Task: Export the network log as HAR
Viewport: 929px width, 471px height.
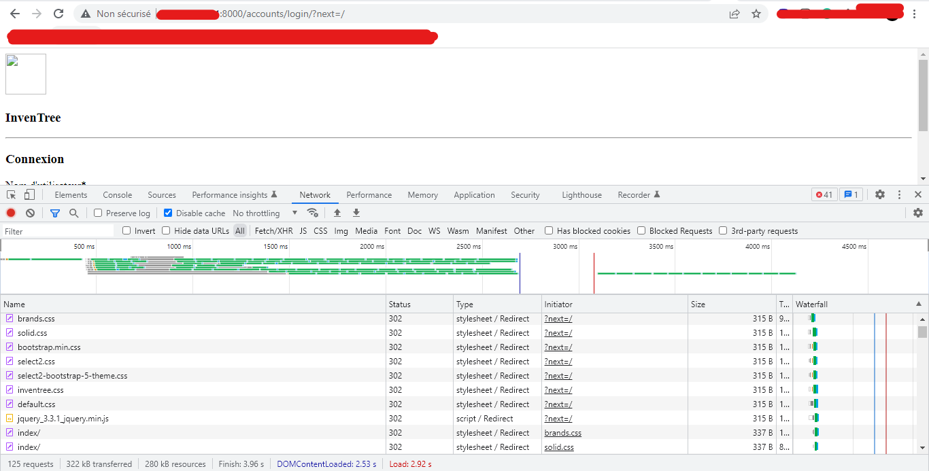Action: (356, 213)
